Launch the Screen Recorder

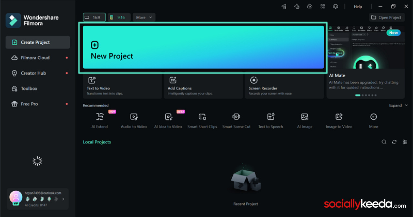tap(284, 86)
